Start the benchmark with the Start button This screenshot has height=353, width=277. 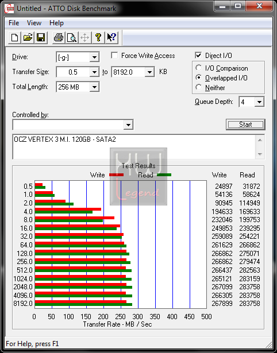click(245, 125)
